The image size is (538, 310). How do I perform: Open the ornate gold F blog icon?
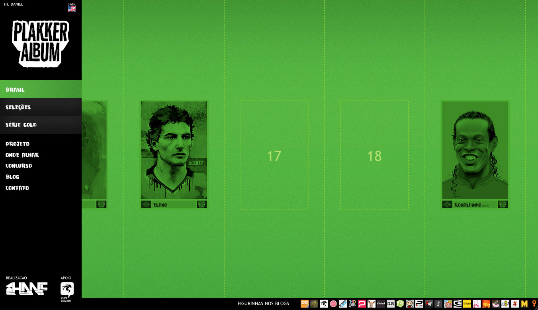coord(314,304)
